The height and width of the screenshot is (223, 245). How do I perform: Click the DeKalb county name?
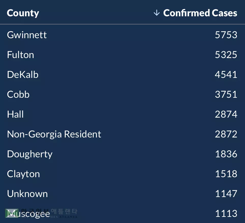click(x=23, y=75)
